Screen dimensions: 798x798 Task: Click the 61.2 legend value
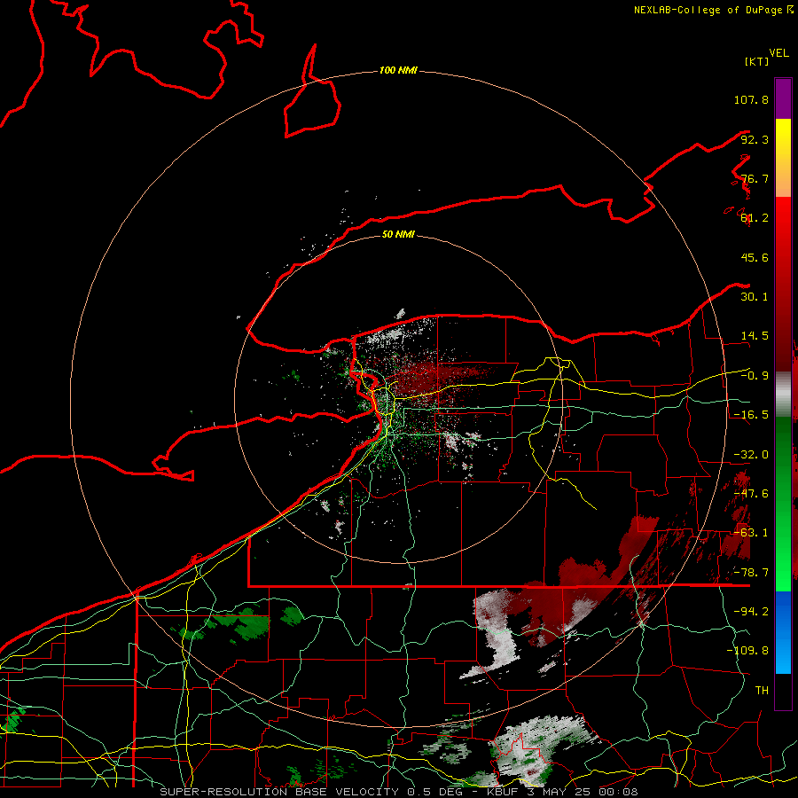(755, 218)
